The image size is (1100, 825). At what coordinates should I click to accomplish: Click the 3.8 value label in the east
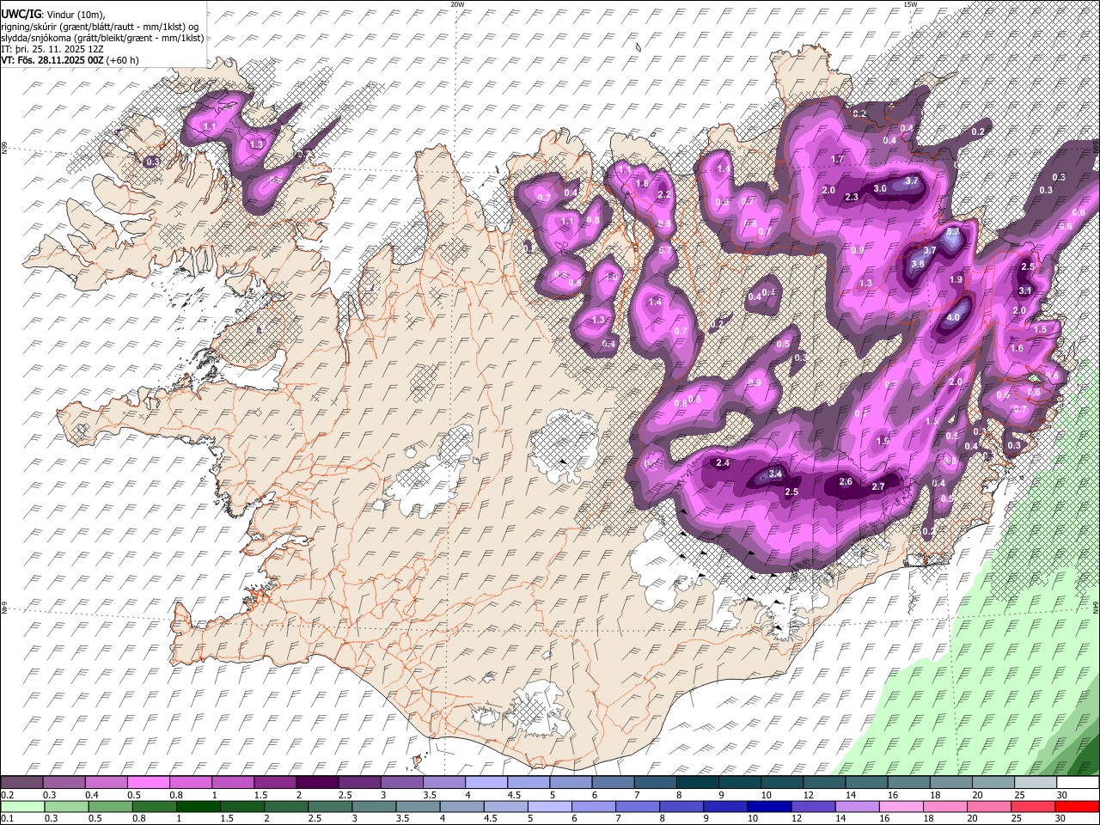click(x=917, y=264)
